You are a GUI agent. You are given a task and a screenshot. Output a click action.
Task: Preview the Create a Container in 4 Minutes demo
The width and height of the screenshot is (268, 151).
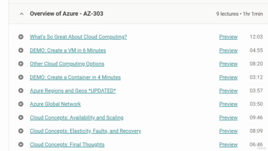pyautogui.click(x=228, y=77)
